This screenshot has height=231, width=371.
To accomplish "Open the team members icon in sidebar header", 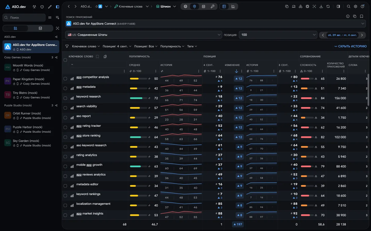I will [34, 7].
